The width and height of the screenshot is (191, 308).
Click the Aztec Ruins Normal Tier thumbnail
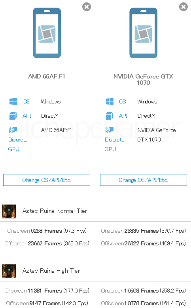coord(9,211)
